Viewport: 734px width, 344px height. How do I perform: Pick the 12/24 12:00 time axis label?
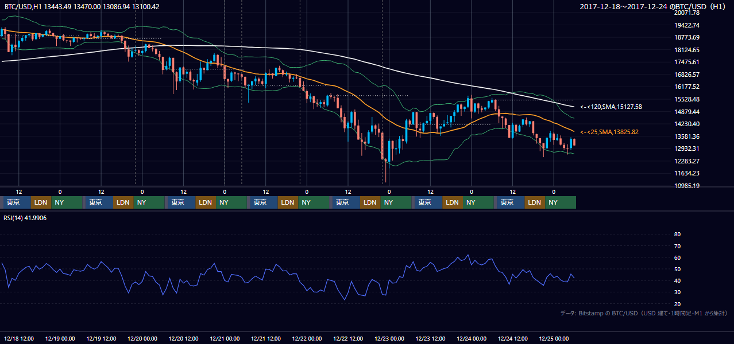[x=513, y=338]
